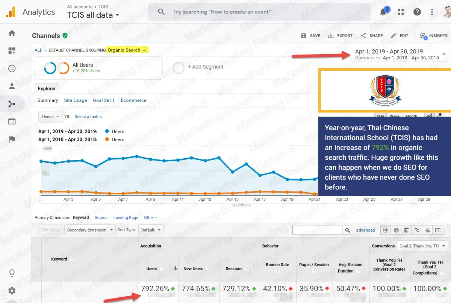Open the Google apps grid icon
The width and height of the screenshot is (451, 303).
pyautogui.click(x=401, y=12)
